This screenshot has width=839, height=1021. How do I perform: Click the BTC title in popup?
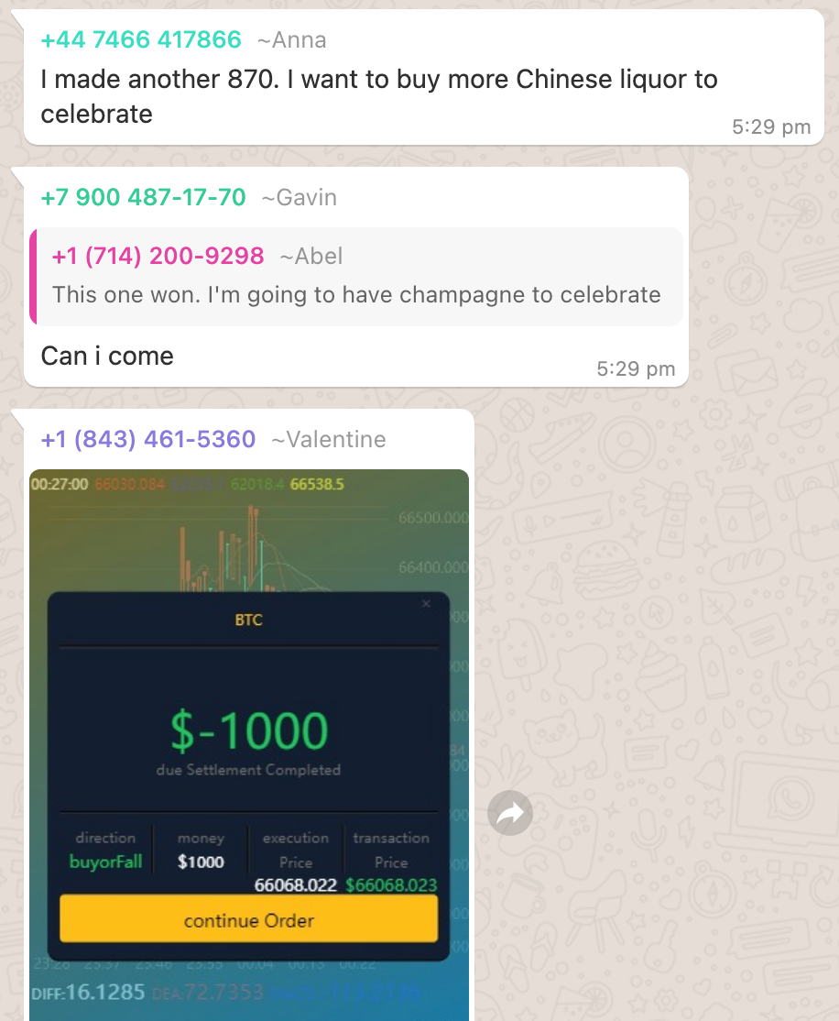(248, 620)
